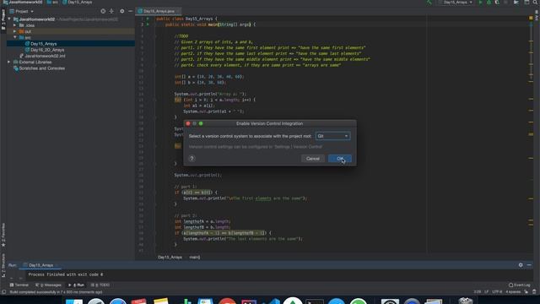Open Run panel settings gear
Image resolution: width=540 pixels, height=304 pixels.
click(521, 265)
